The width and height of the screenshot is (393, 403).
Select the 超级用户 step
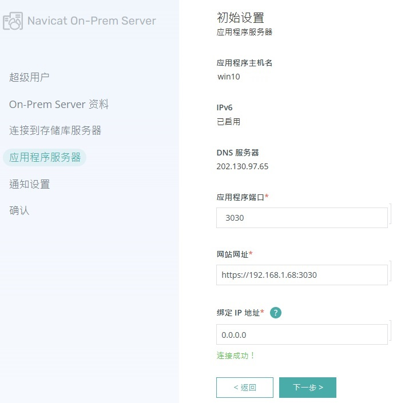[x=29, y=77]
